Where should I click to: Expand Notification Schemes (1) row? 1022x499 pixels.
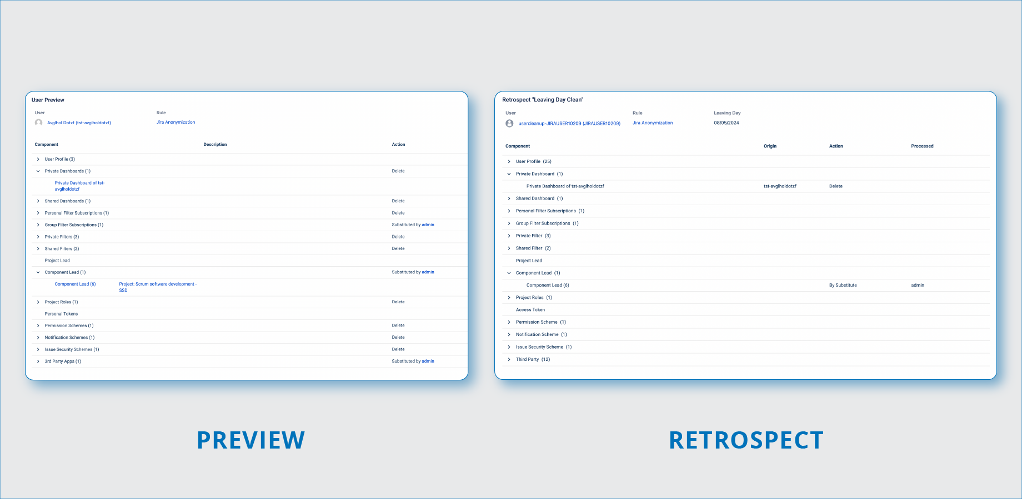pos(38,338)
